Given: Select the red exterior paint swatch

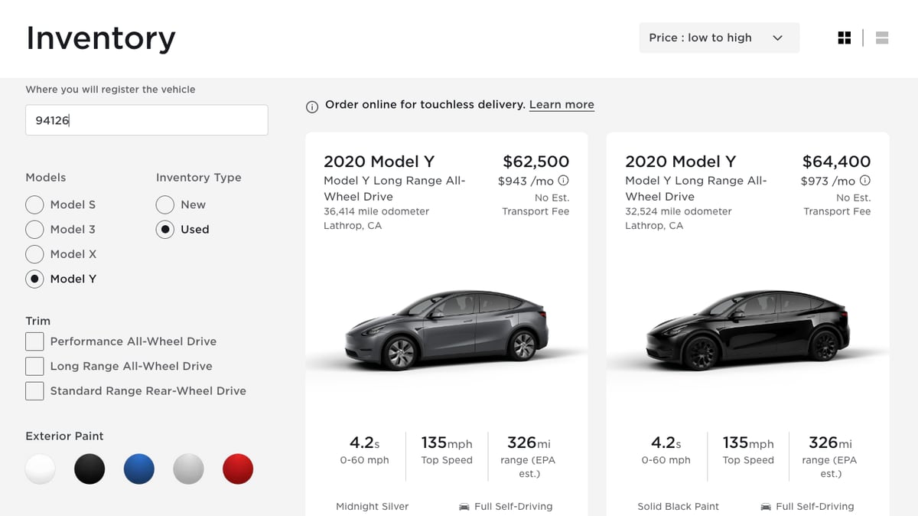Looking at the screenshot, I should (x=237, y=469).
